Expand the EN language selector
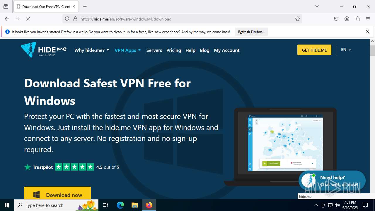This screenshot has height=211, width=375. click(346, 50)
